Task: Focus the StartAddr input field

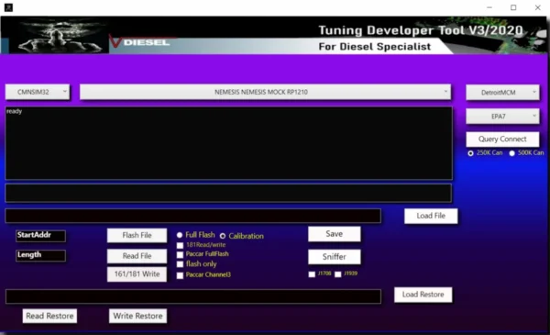Action: (40, 236)
